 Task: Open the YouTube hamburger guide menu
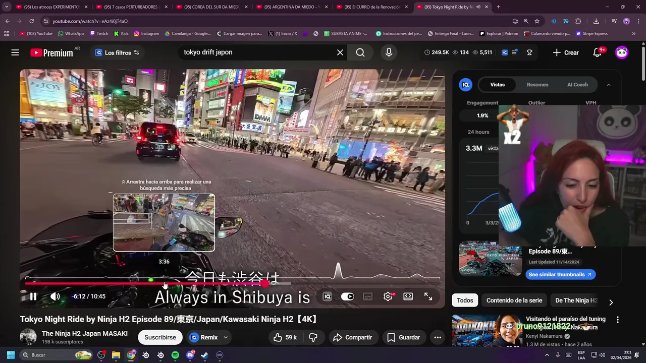coord(15,52)
